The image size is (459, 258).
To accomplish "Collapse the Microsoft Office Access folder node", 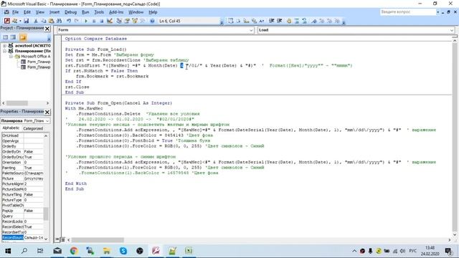I will click(11, 56).
